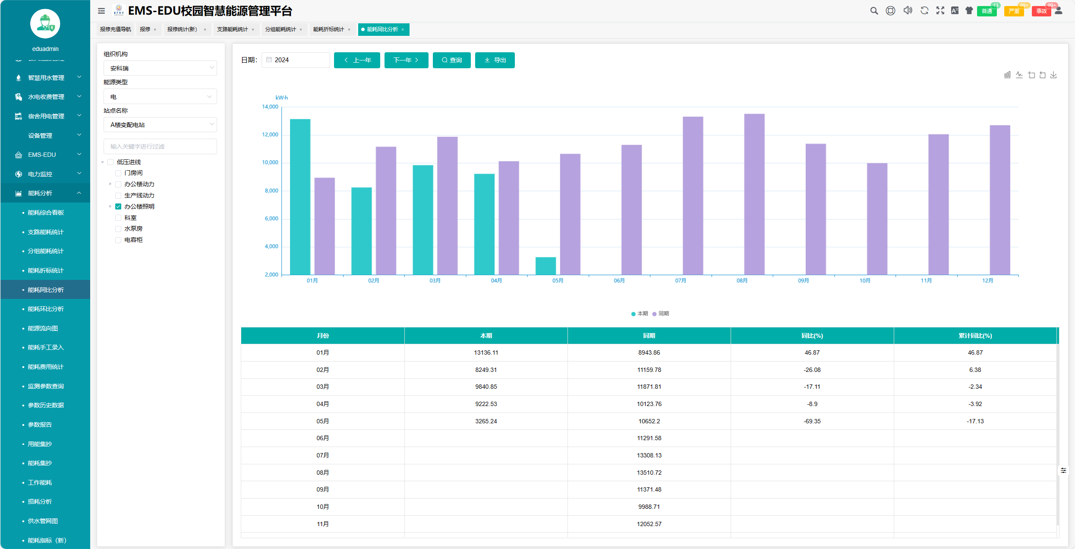The image size is (1075, 549).
Task: Check the 水泵房 checkbox
Action: coord(118,228)
